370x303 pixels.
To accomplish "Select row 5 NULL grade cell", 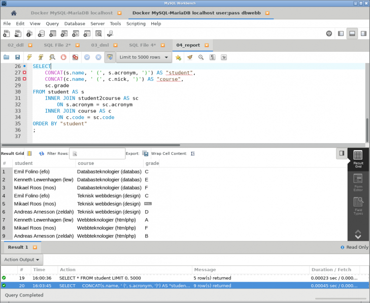I will pyautogui.click(x=148, y=204).
